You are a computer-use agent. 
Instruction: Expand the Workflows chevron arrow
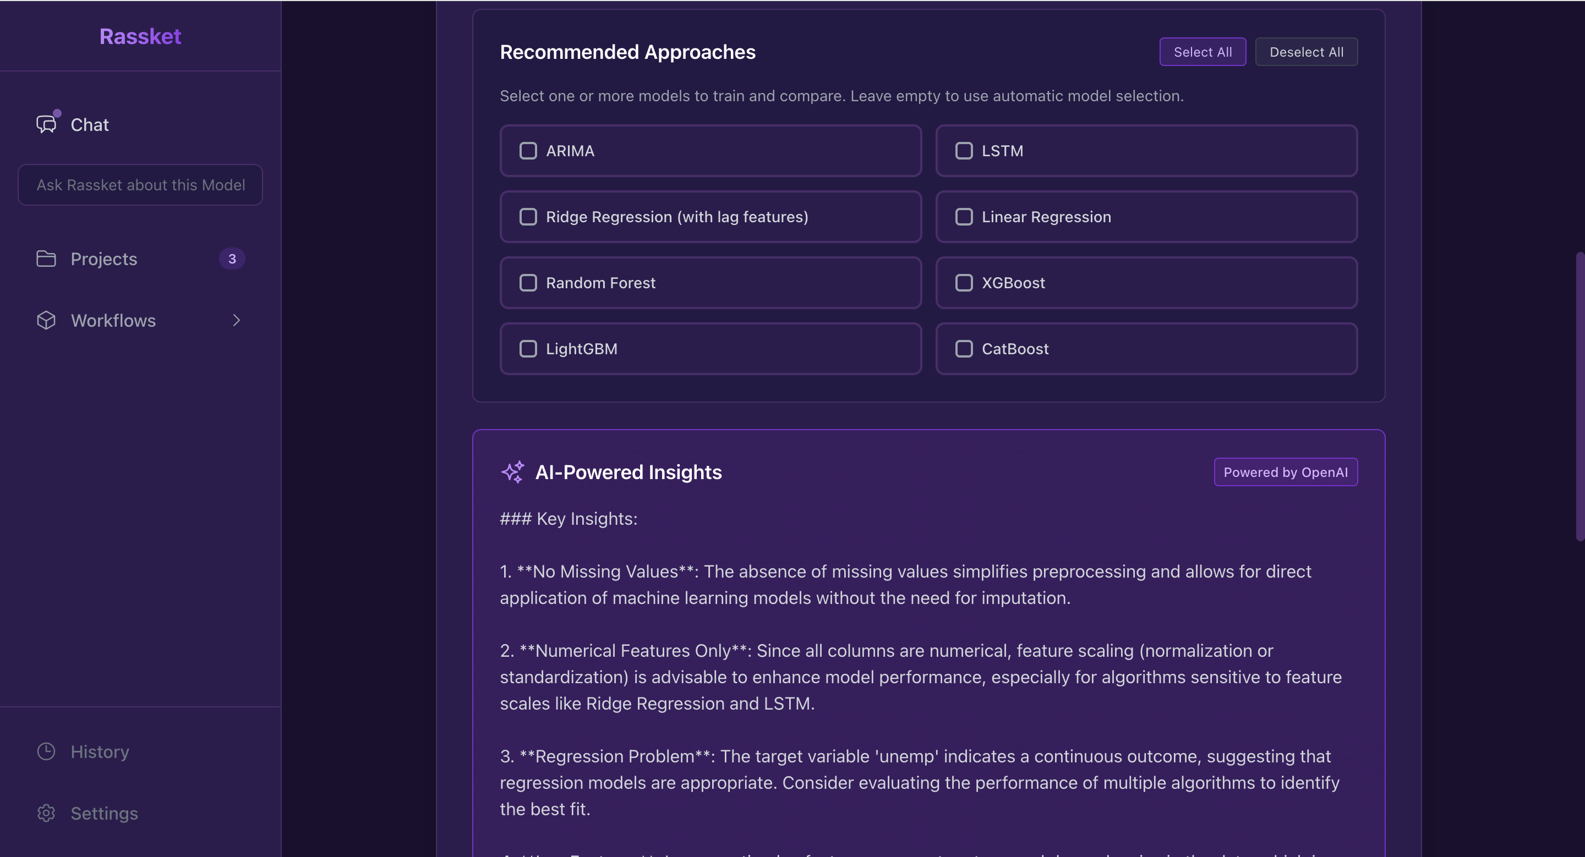click(x=236, y=320)
